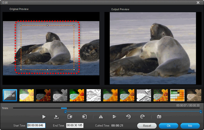Click the Start Time input field

pyautogui.click(x=36, y=126)
